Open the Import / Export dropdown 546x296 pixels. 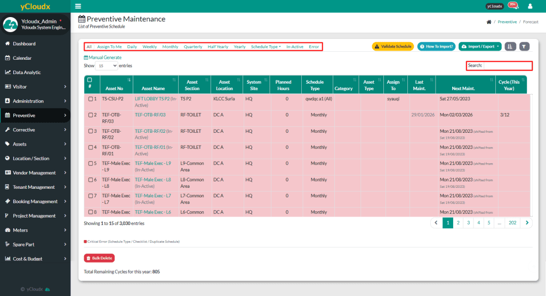tap(480, 46)
